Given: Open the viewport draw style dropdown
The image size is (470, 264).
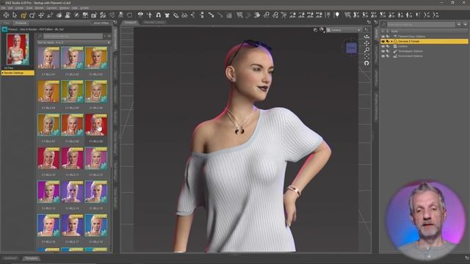Looking at the screenshot, I should click(x=322, y=30).
